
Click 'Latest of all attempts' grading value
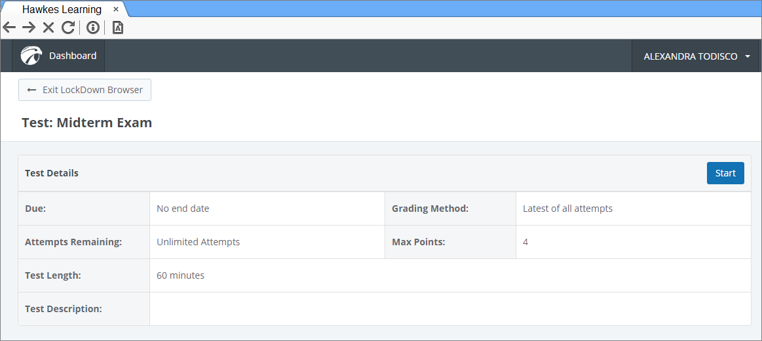point(567,209)
